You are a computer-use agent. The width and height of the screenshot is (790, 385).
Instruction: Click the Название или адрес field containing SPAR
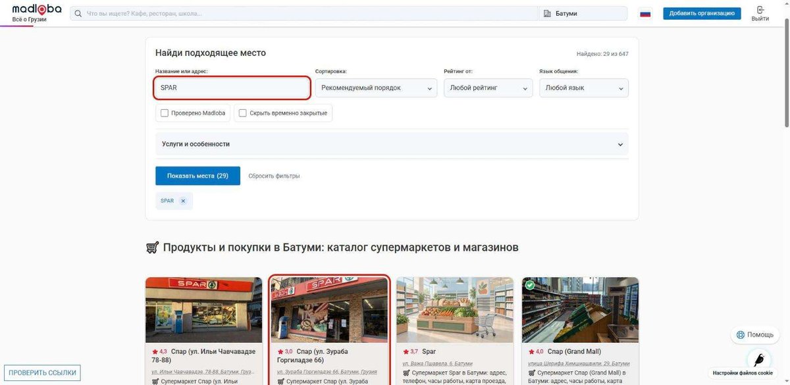tap(232, 88)
